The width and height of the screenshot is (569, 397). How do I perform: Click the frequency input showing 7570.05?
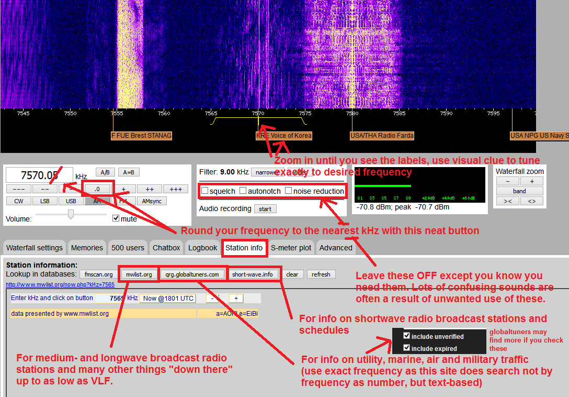39,175
